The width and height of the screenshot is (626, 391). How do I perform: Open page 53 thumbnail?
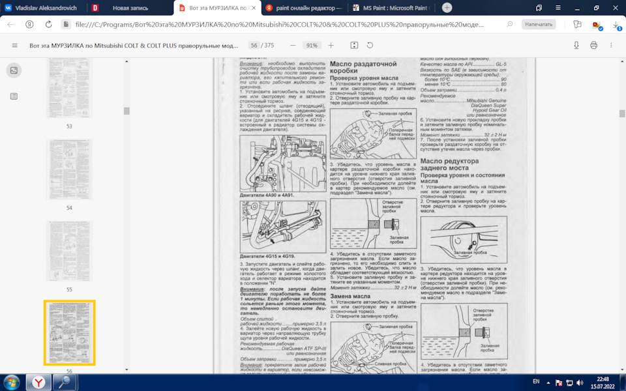pos(70,88)
